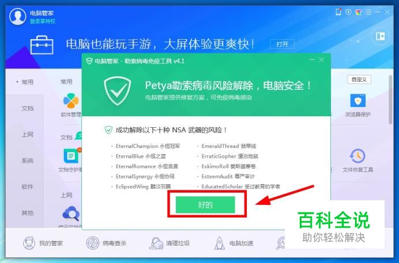Screen dimensions: 399x263
Task: Click the 自定义 customize button
Action: point(359,79)
